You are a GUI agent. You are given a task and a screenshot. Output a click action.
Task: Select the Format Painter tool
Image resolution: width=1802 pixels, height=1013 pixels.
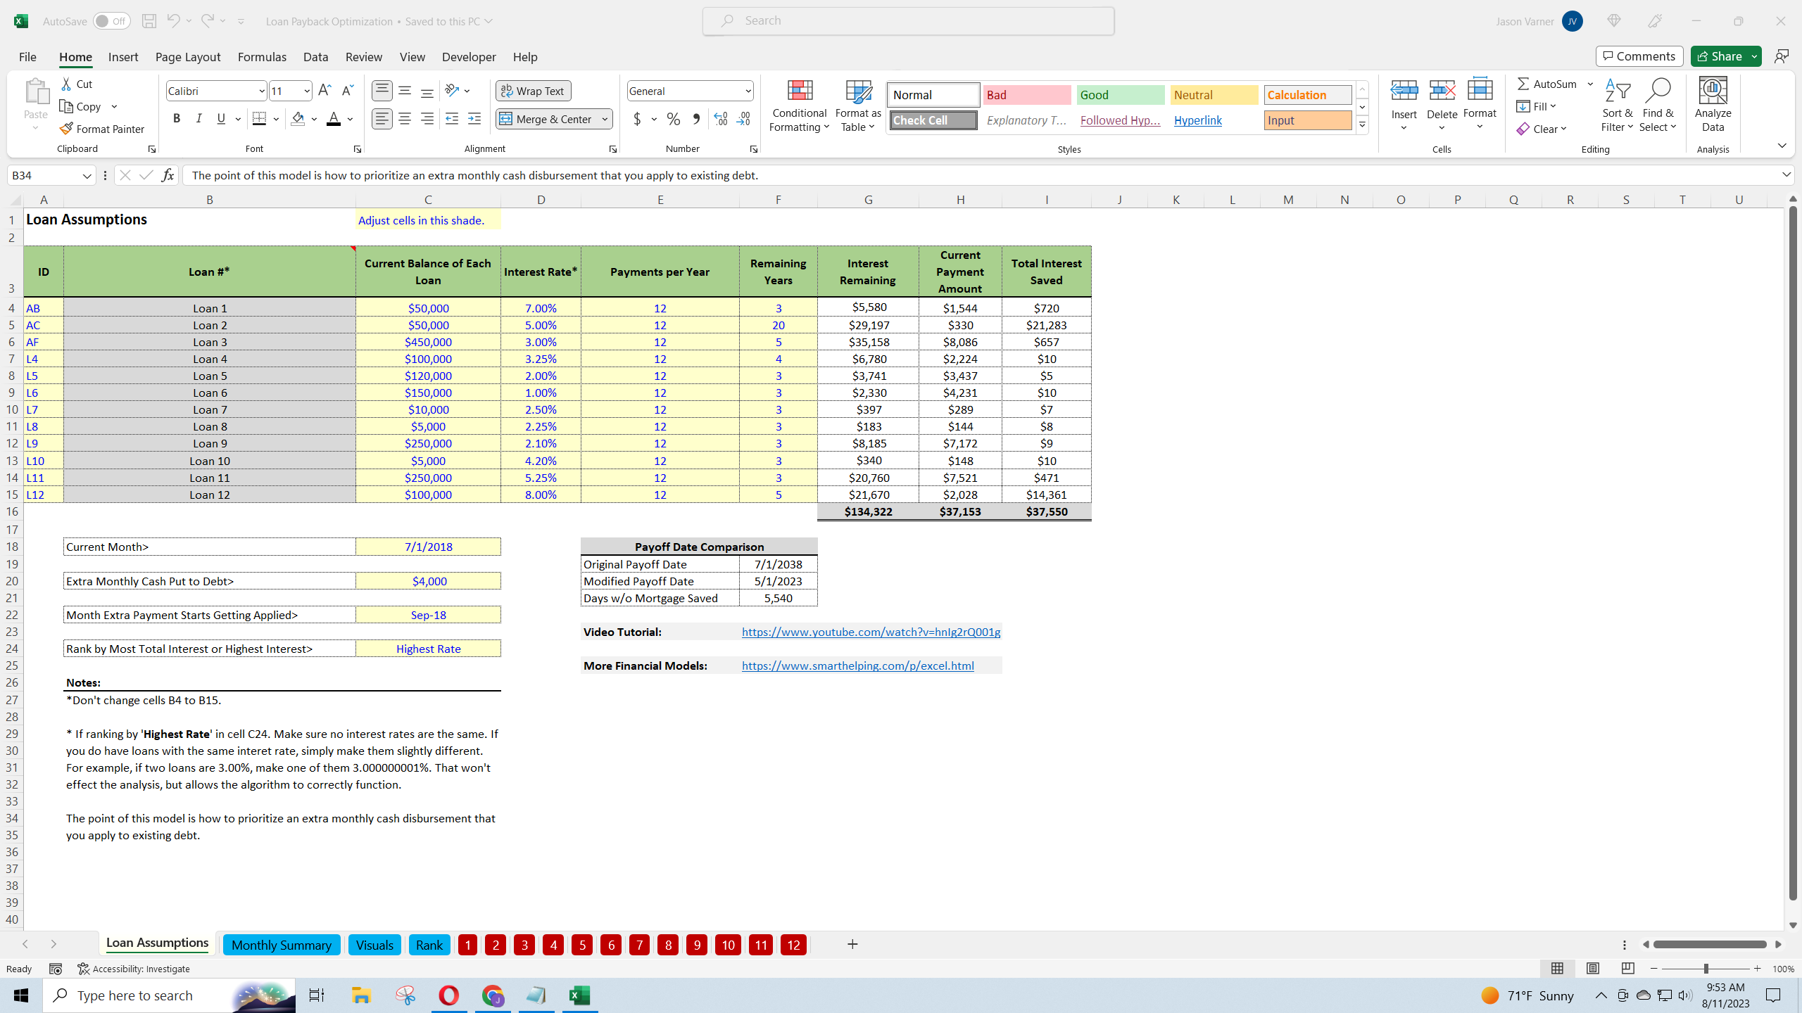[x=103, y=129]
